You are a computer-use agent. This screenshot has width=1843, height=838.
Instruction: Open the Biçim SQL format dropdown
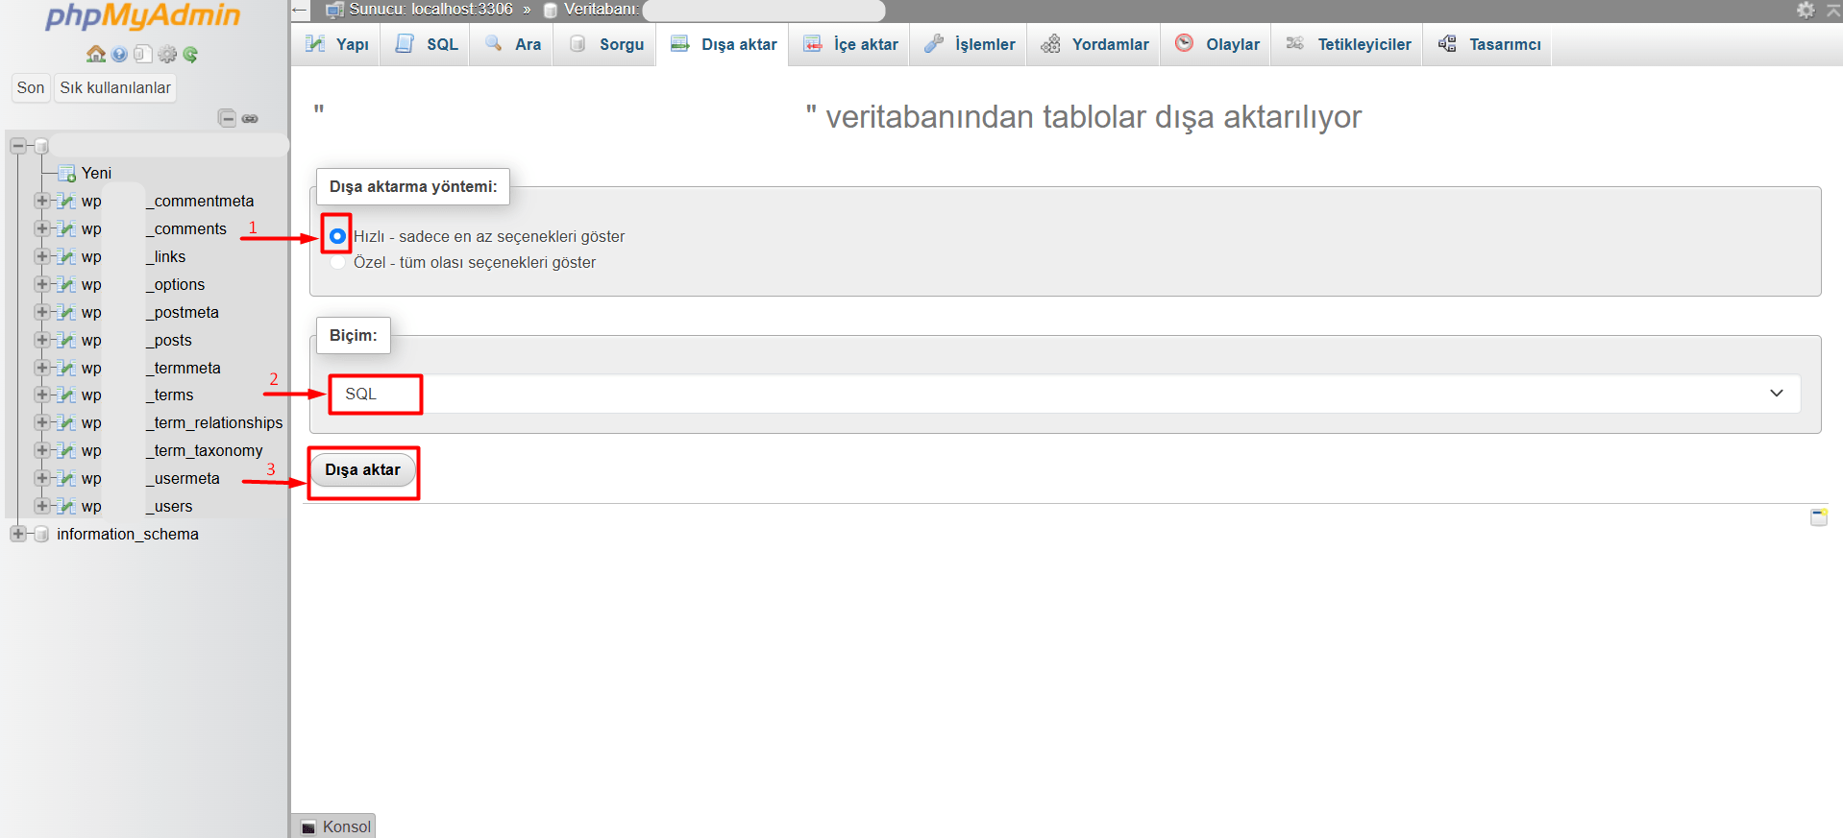tap(1064, 394)
